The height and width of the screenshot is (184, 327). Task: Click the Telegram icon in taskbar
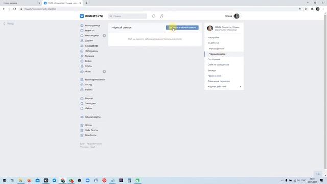(54, 180)
